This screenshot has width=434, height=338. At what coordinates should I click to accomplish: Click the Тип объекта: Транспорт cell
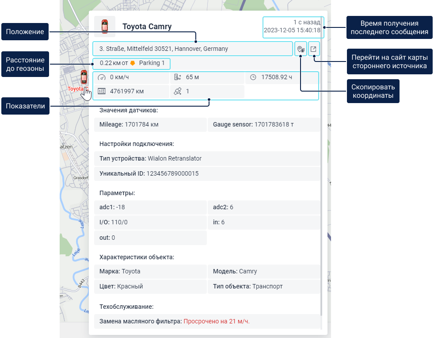(264, 287)
